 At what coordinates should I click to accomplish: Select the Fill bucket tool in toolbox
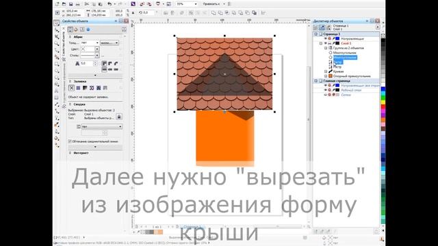(x=57, y=138)
